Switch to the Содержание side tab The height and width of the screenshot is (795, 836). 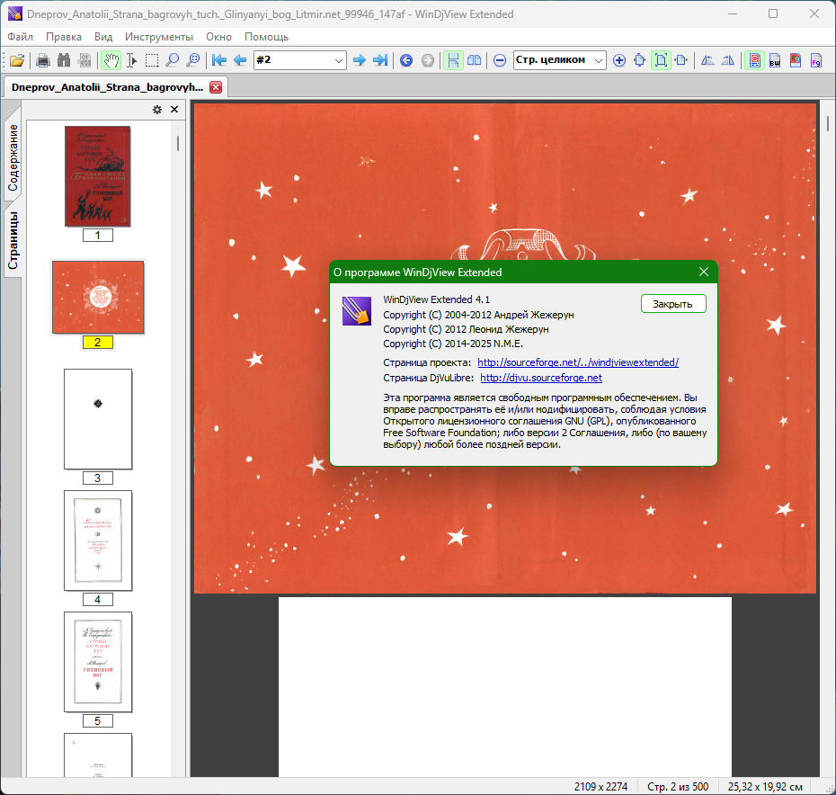coord(13,158)
